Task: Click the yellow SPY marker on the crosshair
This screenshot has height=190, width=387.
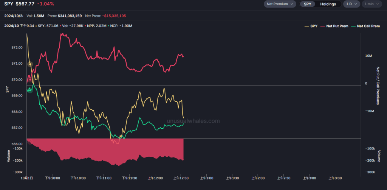Action: pos(30,64)
